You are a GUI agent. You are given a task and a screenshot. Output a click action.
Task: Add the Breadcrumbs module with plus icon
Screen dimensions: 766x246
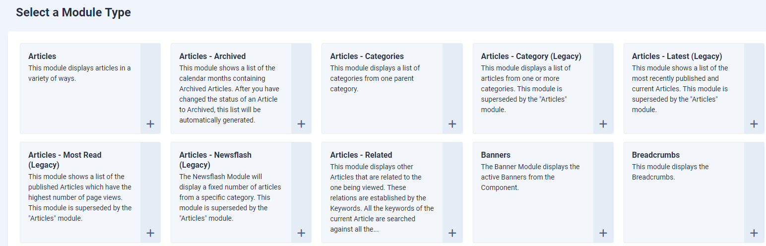754,233
